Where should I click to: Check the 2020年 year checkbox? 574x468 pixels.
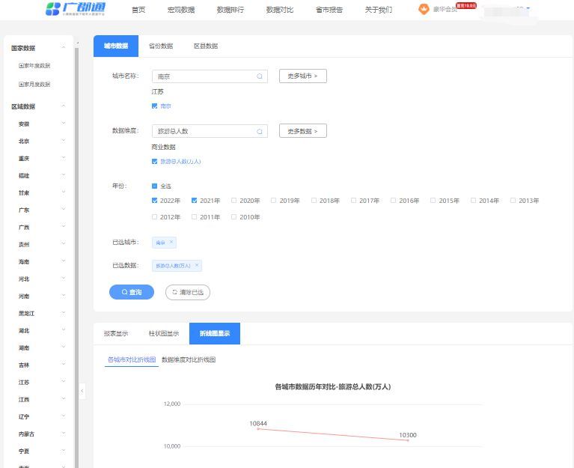234,201
